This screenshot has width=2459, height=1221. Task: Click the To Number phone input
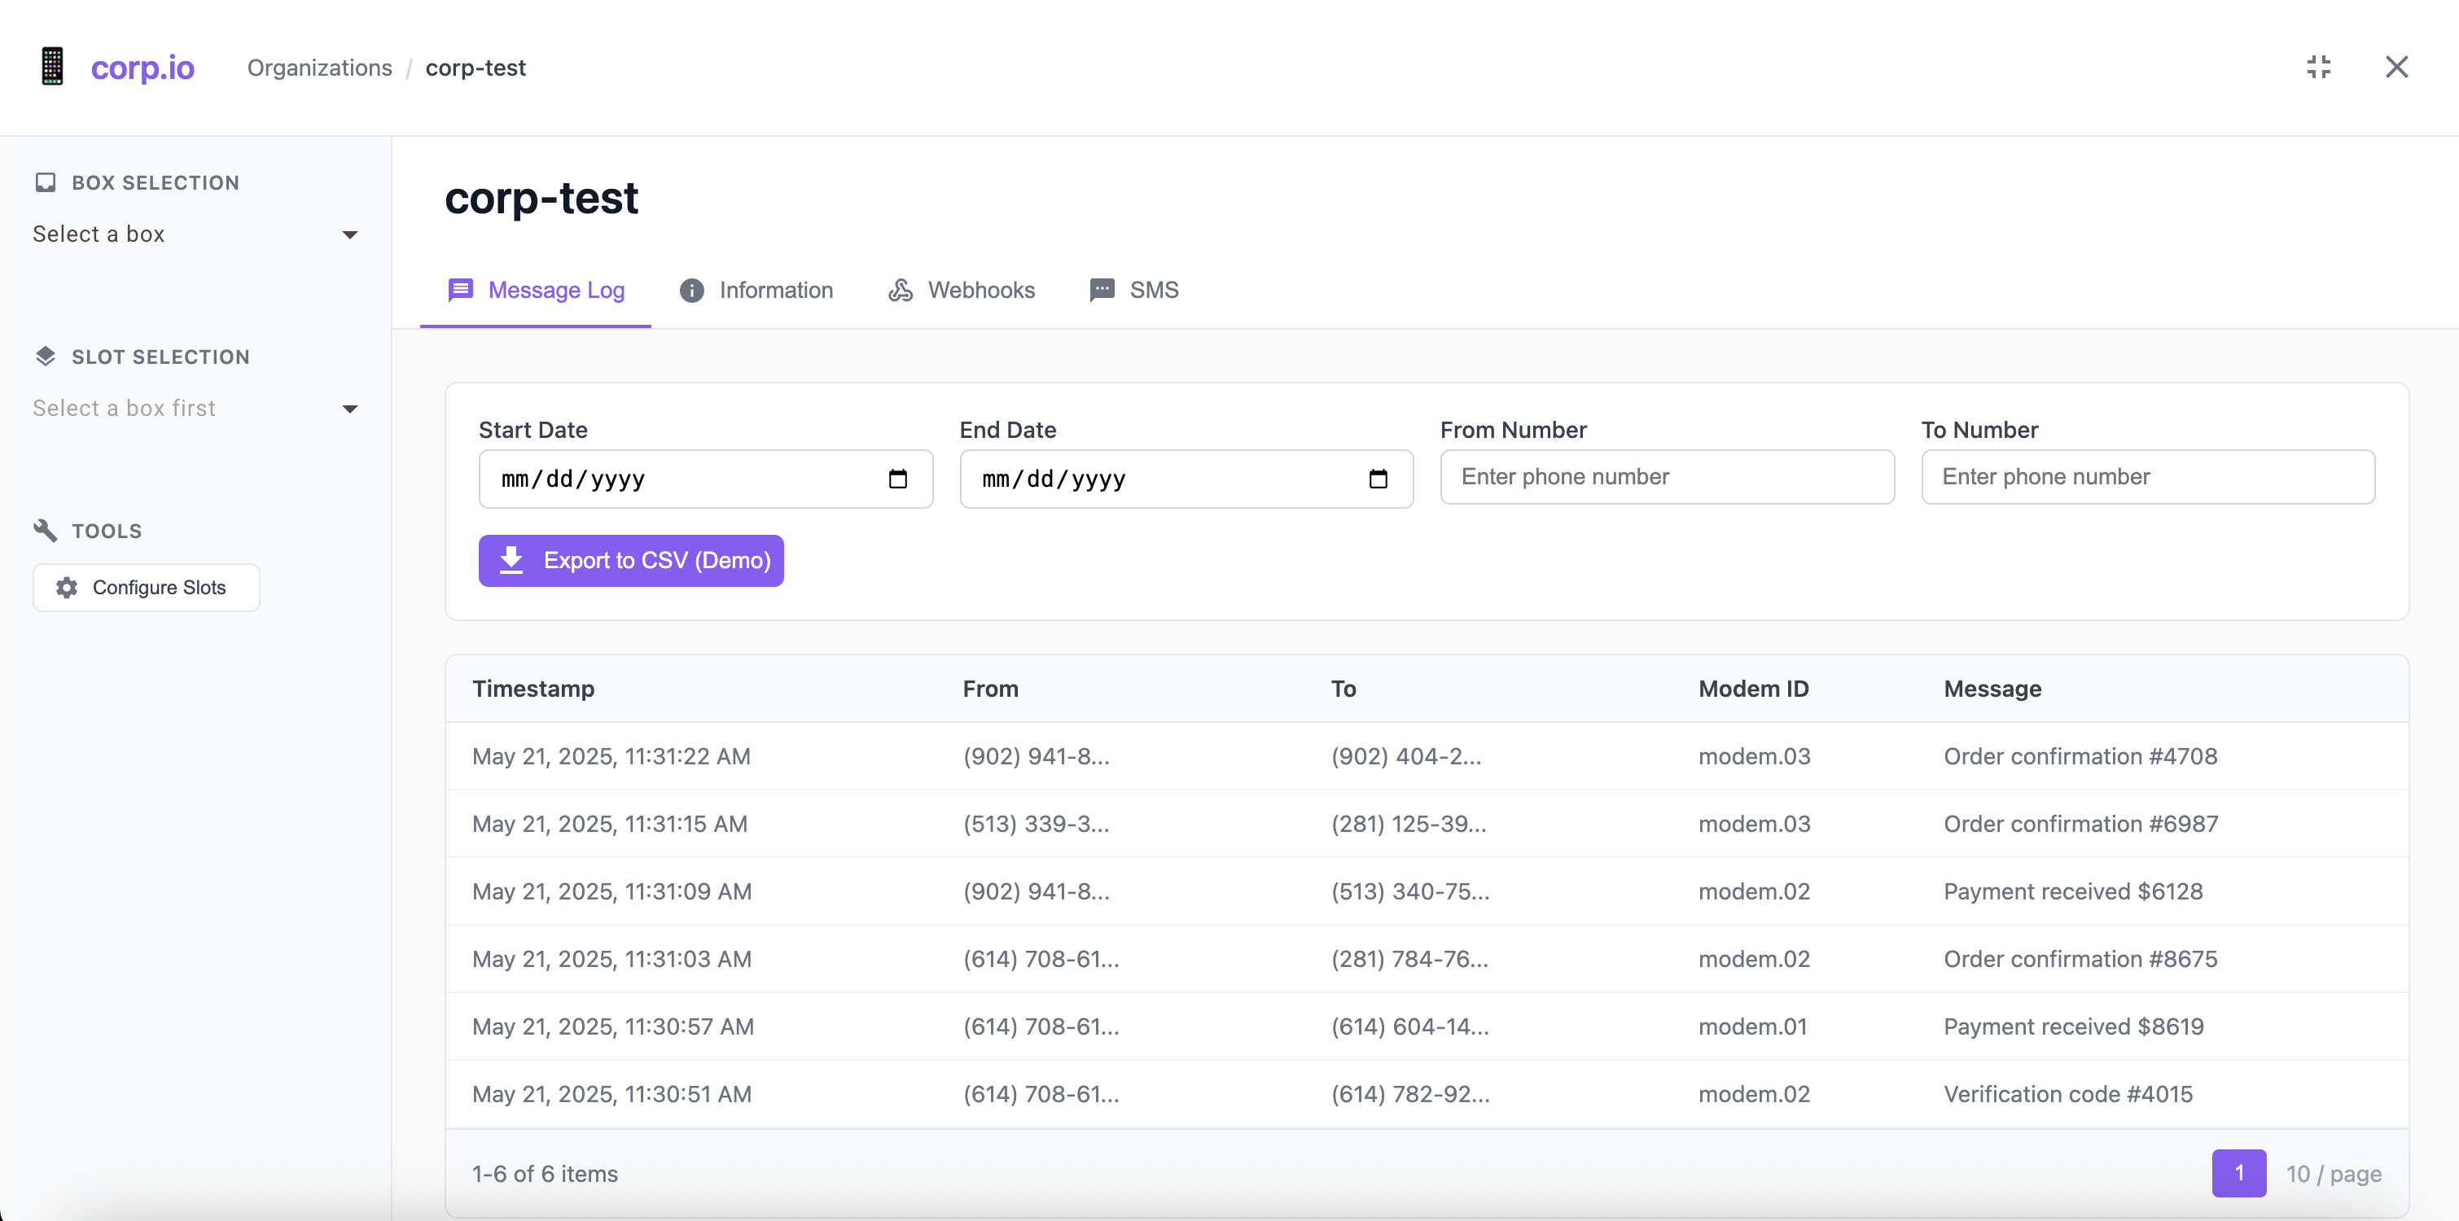click(x=2148, y=477)
